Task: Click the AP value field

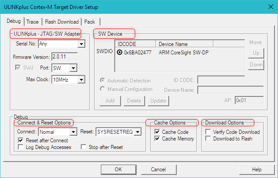Action: (249, 100)
